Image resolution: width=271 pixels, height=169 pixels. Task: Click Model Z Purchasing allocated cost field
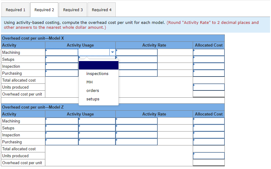[209, 142]
